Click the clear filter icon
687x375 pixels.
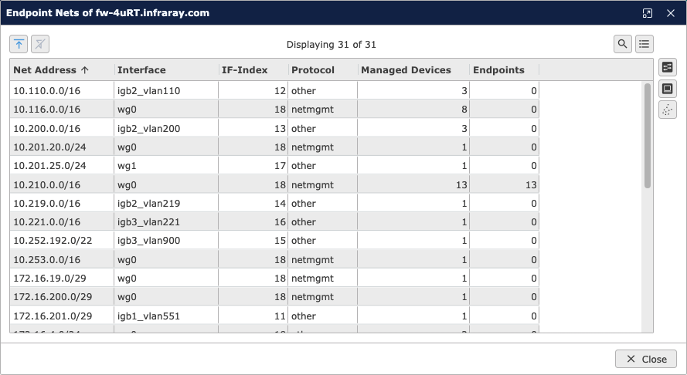[x=40, y=44]
